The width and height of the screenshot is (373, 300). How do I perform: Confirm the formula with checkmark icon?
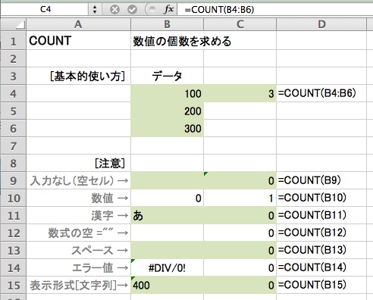[132, 10]
